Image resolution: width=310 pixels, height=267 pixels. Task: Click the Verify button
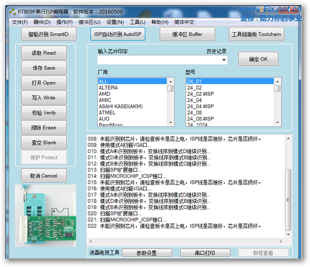point(44,113)
